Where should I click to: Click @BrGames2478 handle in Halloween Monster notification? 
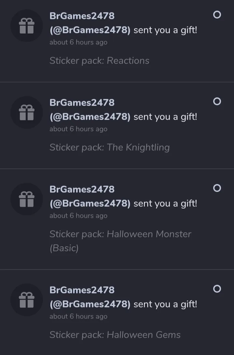pyautogui.click(x=90, y=204)
